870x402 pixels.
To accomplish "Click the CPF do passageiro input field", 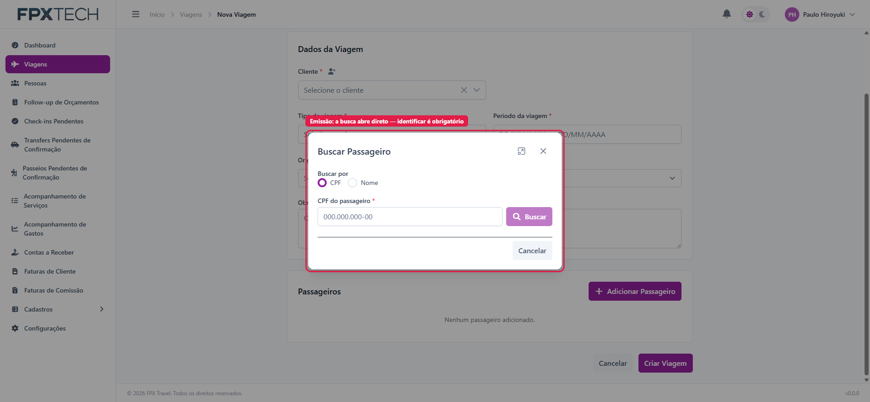I will tap(410, 217).
